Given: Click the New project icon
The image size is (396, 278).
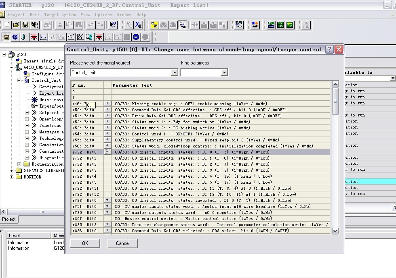Looking at the screenshot, I should pyautogui.click(x=7, y=25).
